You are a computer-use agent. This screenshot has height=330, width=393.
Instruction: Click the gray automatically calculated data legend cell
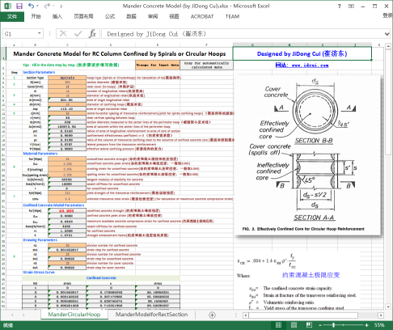(x=207, y=65)
